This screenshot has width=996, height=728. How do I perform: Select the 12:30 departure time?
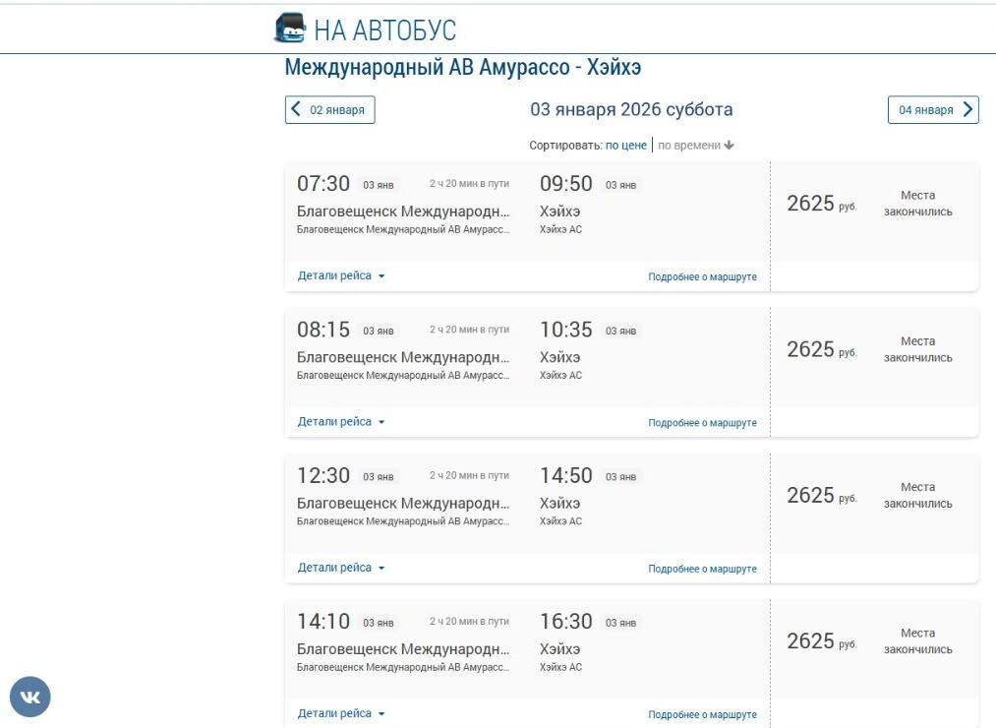pyautogui.click(x=323, y=476)
